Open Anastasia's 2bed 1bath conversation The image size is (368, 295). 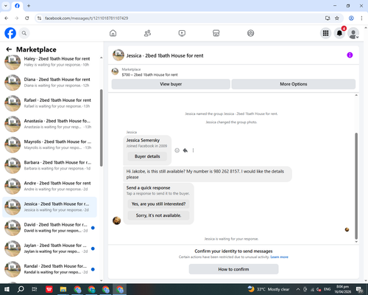point(49,124)
